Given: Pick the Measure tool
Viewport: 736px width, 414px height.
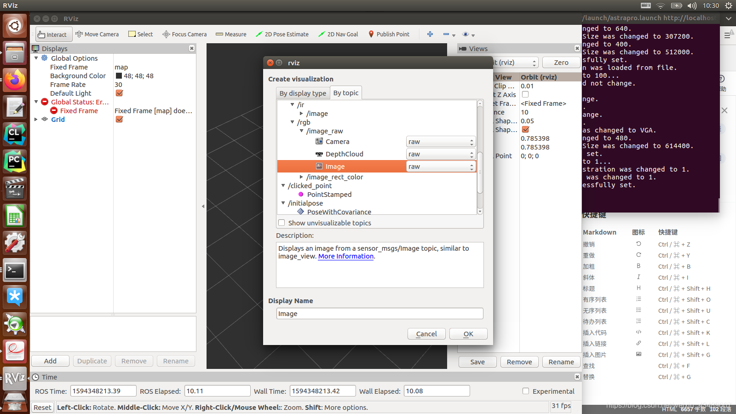Looking at the screenshot, I should (231, 34).
